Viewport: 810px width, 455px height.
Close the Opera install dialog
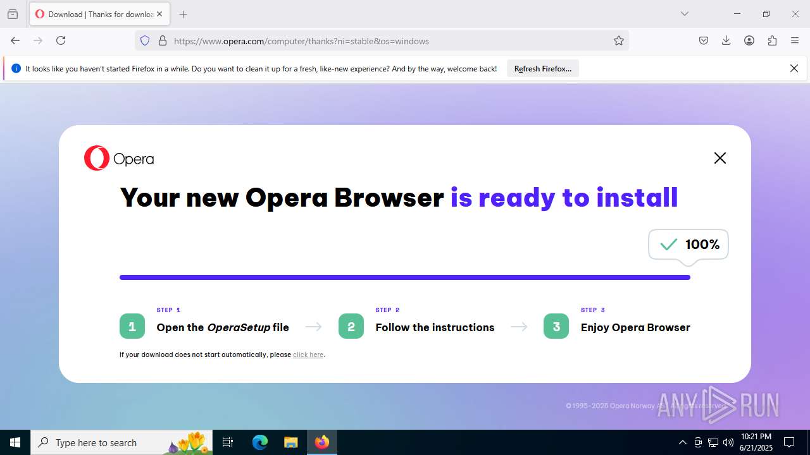pos(720,158)
